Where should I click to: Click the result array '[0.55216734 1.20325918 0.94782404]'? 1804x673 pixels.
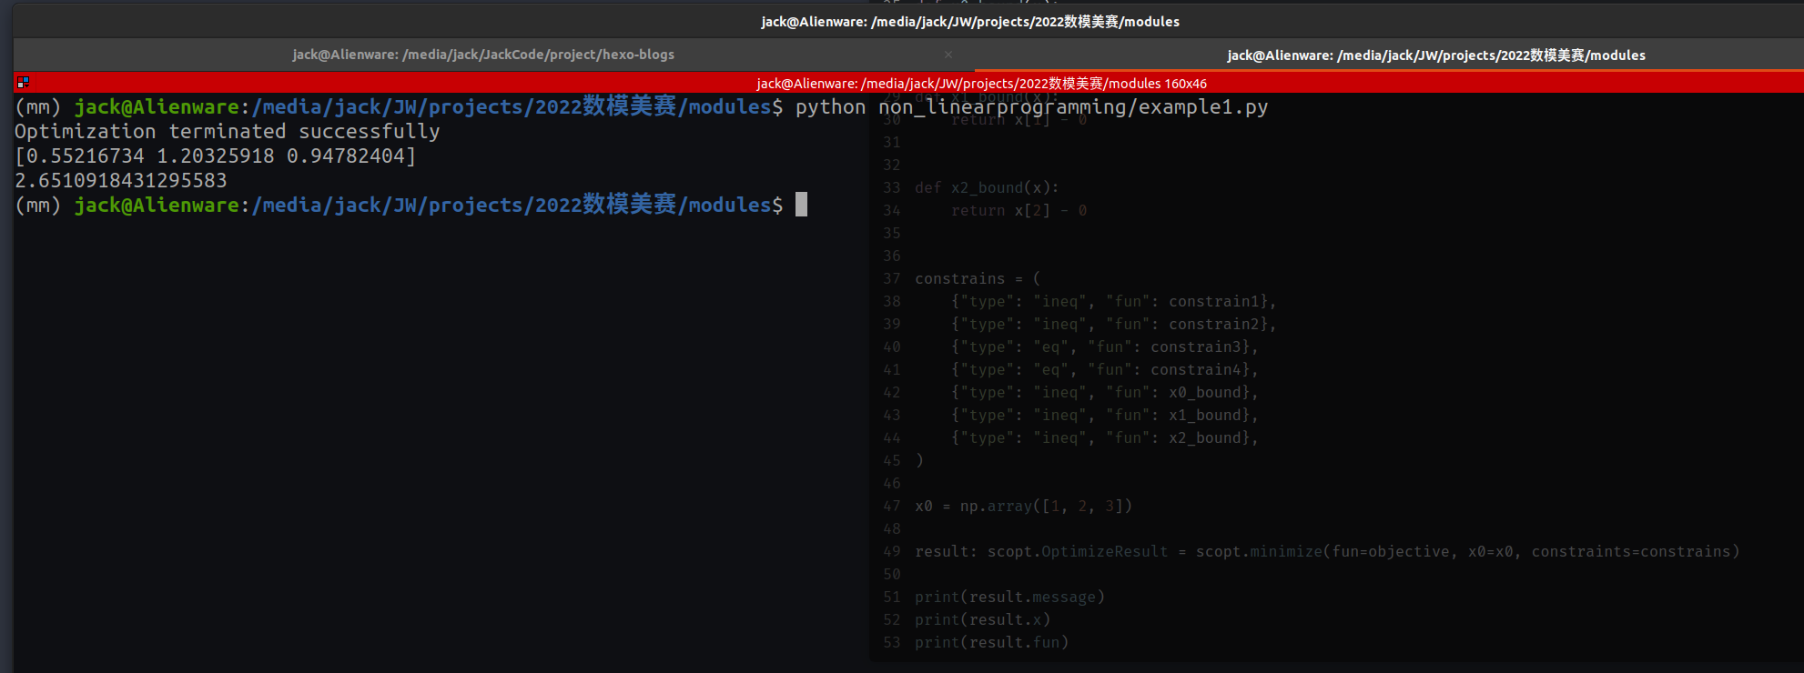click(216, 156)
